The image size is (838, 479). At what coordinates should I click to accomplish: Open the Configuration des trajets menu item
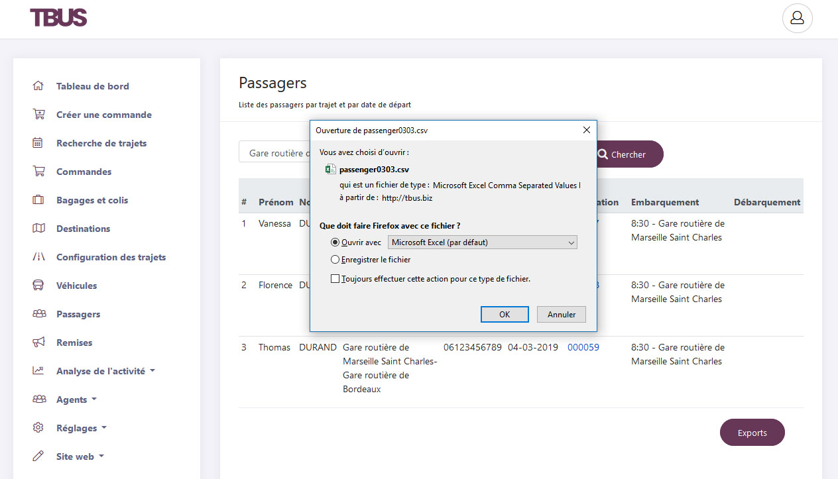click(111, 256)
